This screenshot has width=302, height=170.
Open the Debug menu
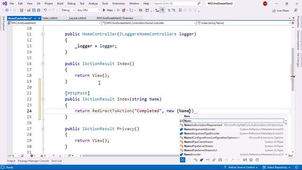click(x=71, y=3)
